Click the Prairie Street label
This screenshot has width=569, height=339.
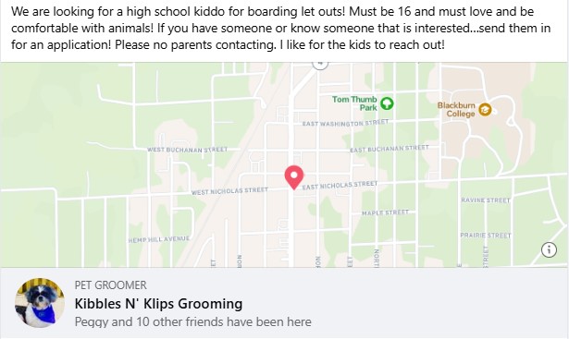486,236
